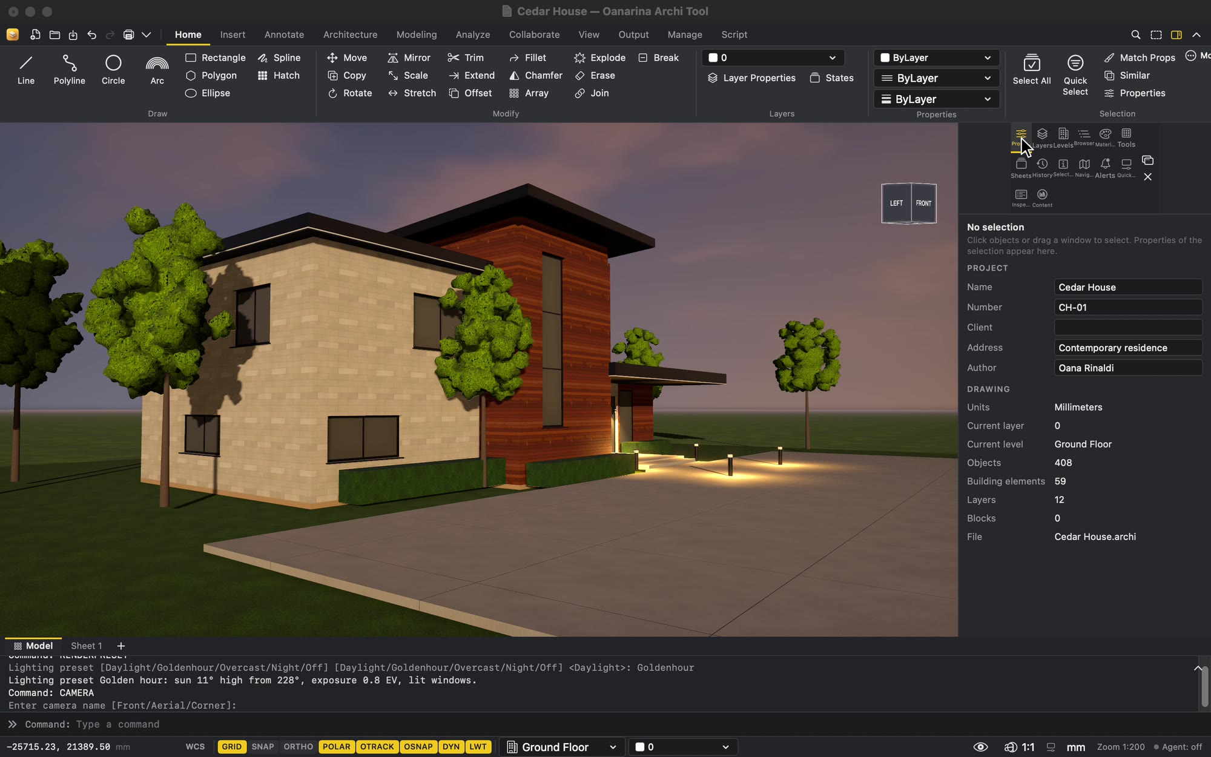Click the FRONT face of view cube
The height and width of the screenshot is (757, 1211).
[x=923, y=203]
